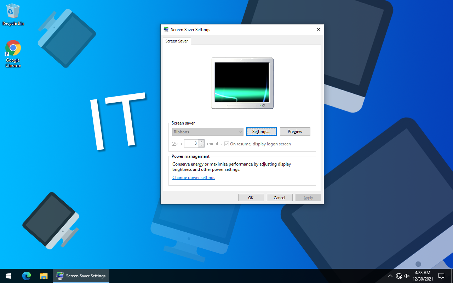Viewport: 453px width, 283px height.
Task: Show hidden system tray icons
Action: [390, 276]
